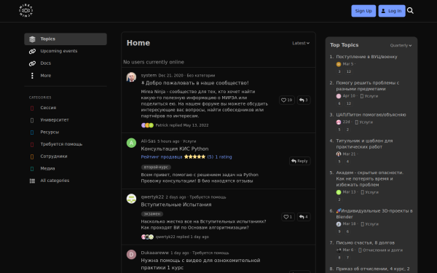Open system username link
This screenshot has width=437, height=273.
click(149, 76)
